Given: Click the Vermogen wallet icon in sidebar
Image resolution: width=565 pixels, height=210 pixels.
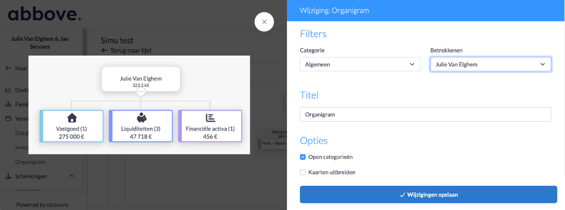Looking at the screenshot, I should tap(9, 119).
